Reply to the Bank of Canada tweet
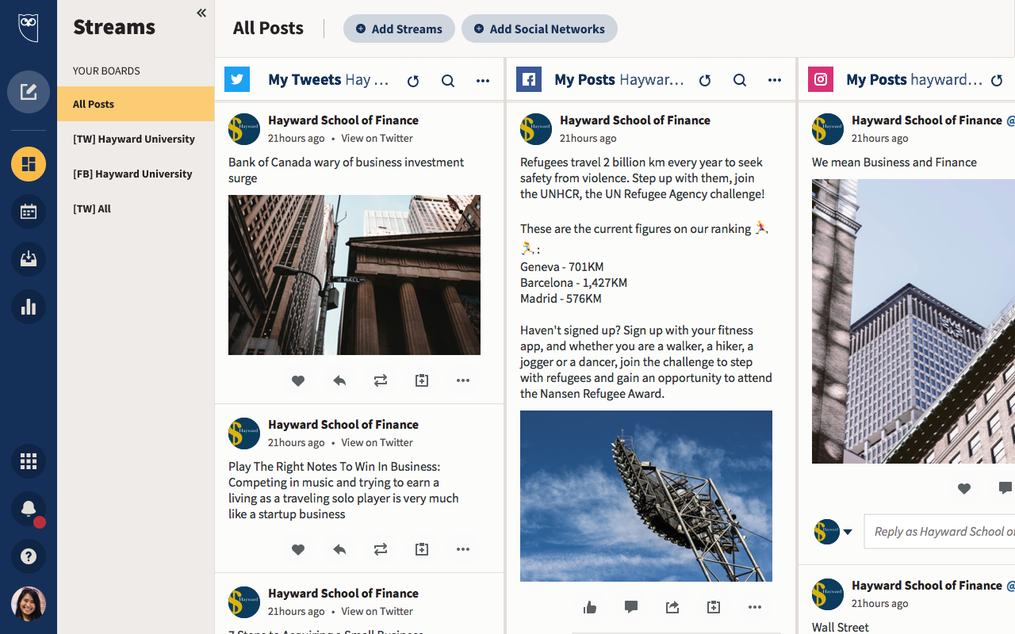Screen dimensions: 1015x634 point(339,380)
